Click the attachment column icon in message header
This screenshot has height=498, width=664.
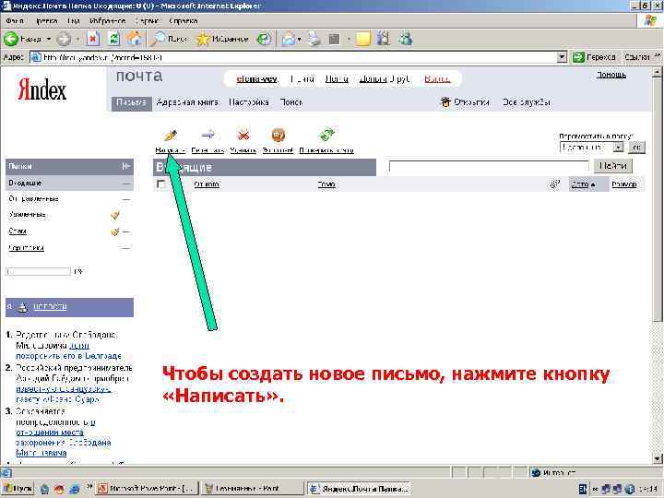555,184
